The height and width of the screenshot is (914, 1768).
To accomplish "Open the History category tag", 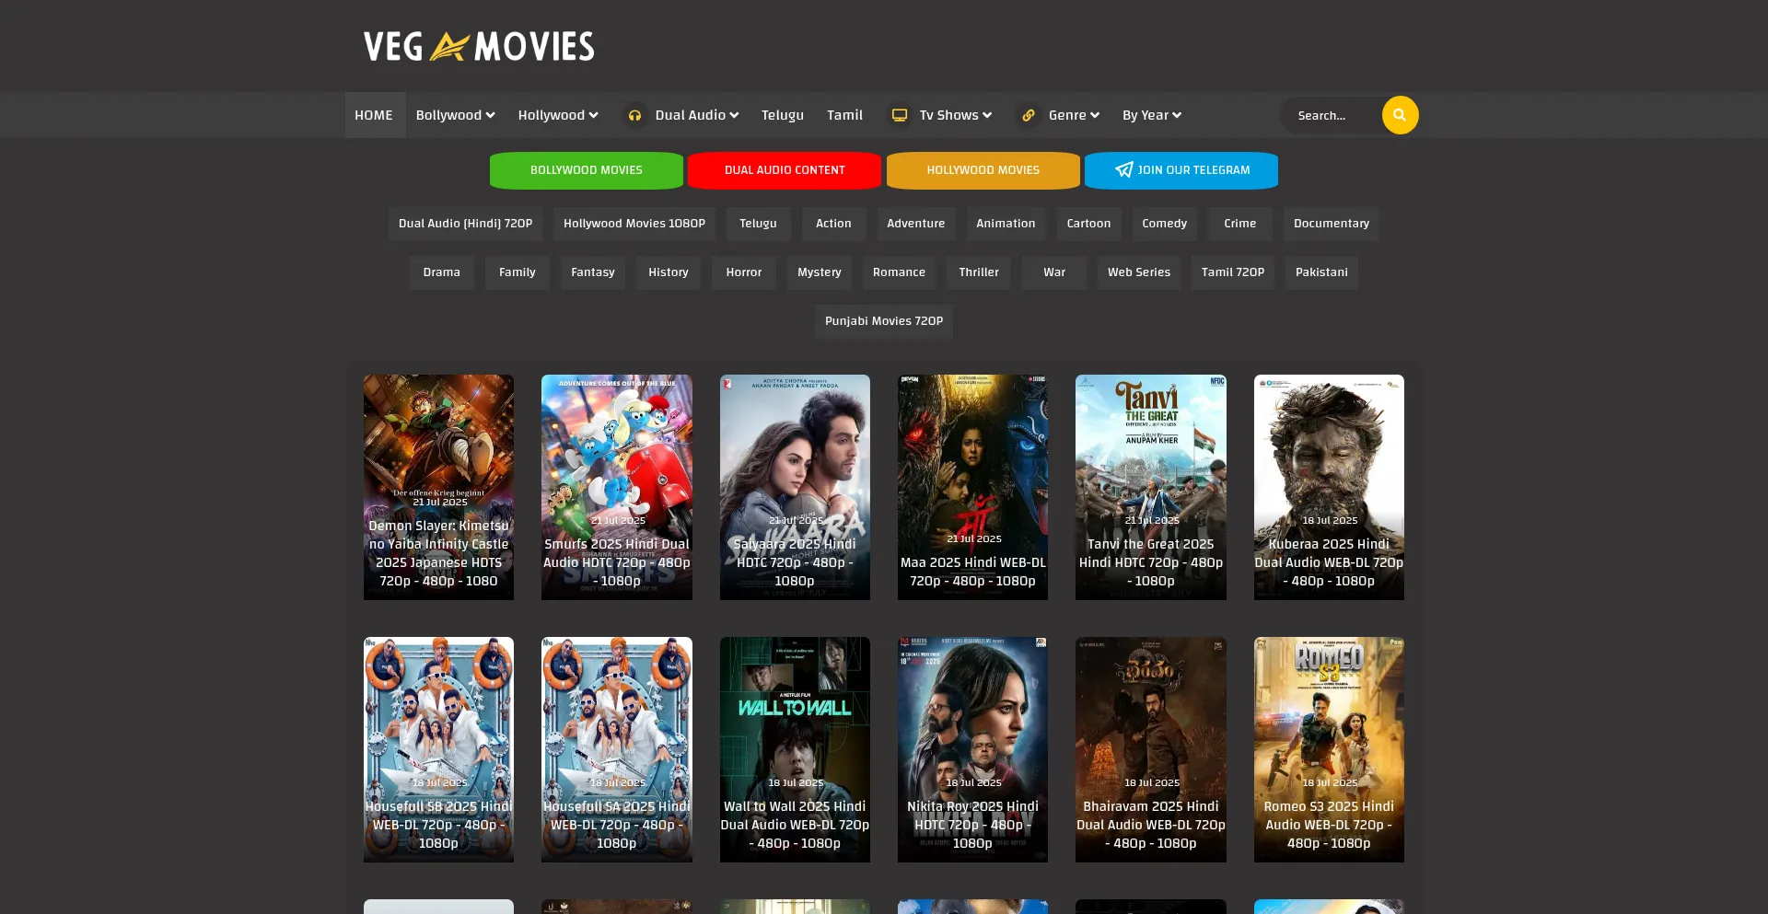I will 668,272.
